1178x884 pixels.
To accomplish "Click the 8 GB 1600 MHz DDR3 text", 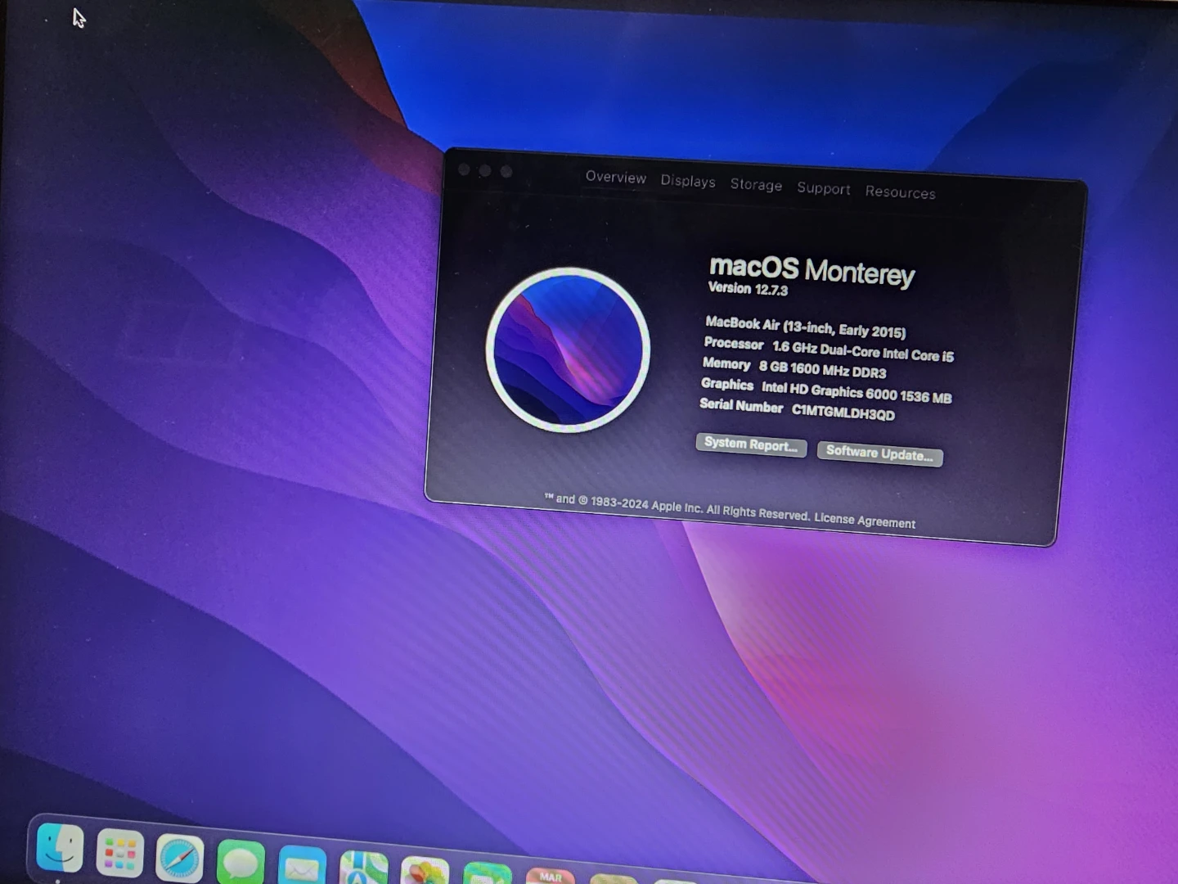I will pos(822,369).
